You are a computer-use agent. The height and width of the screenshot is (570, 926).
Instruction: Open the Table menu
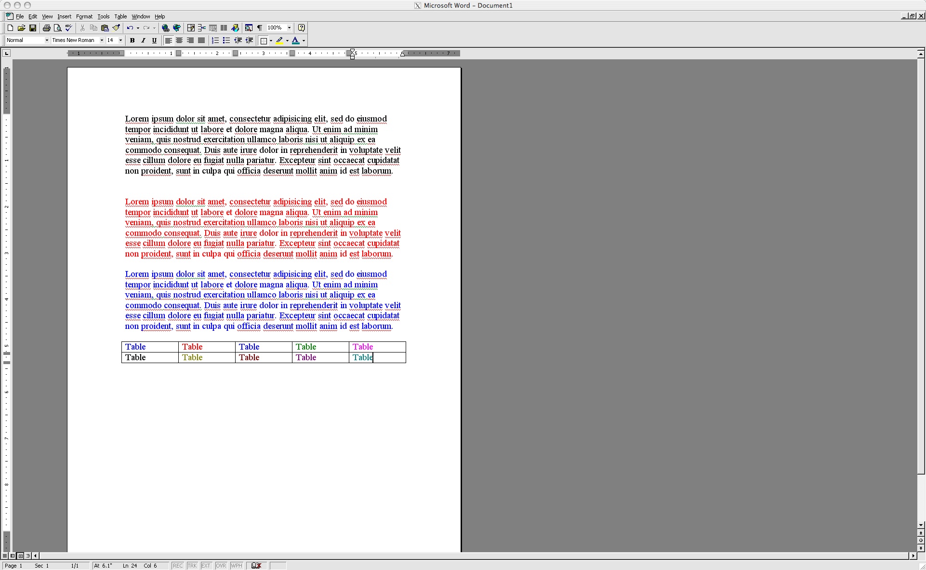click(120, 16)
